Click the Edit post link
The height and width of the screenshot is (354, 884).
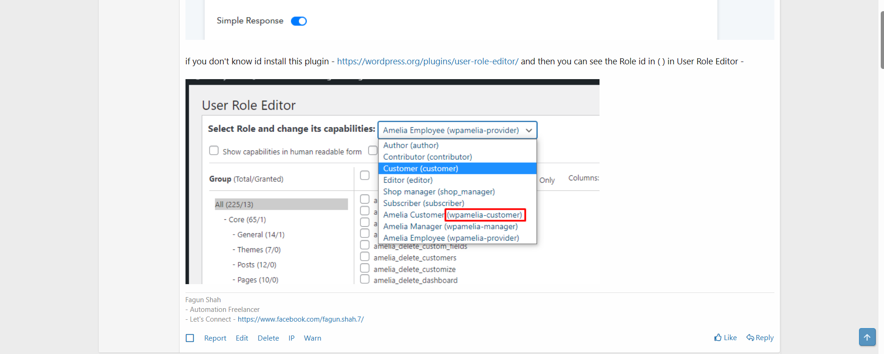pyautogui.click(x=242, y=338)
